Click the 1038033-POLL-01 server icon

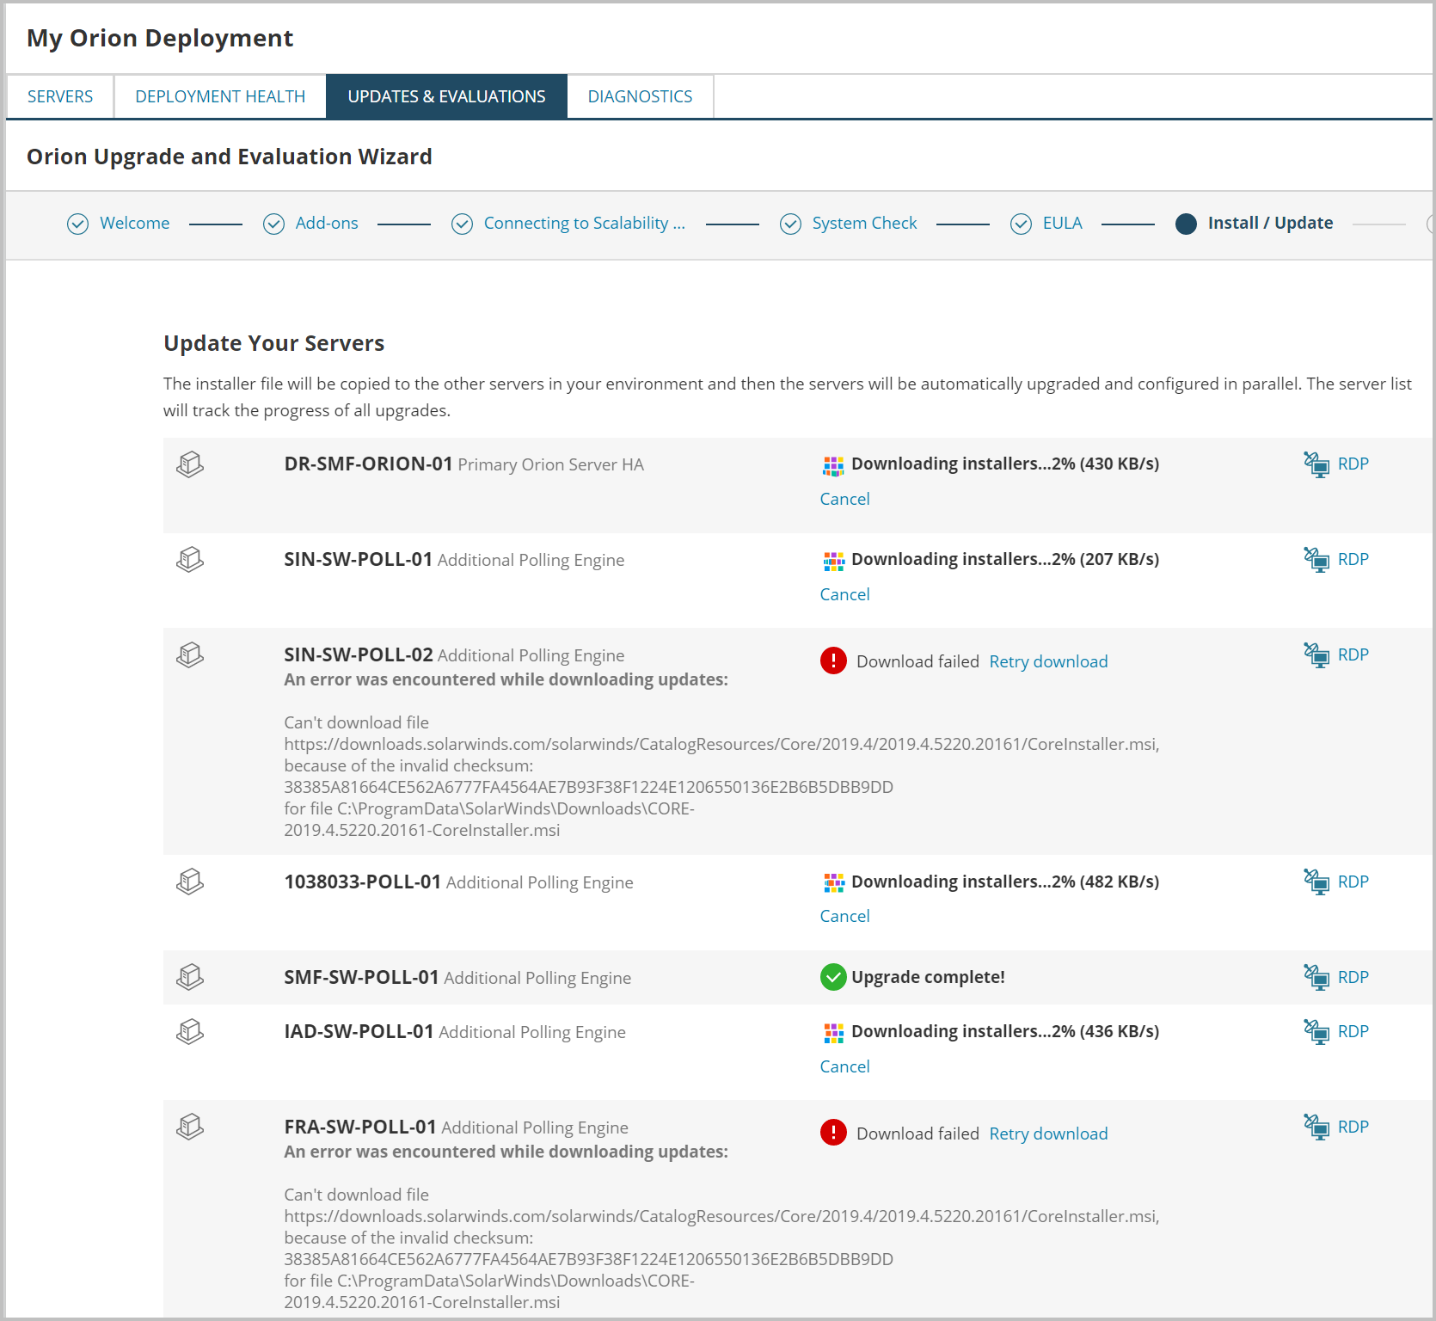click(x=190, y=882)
